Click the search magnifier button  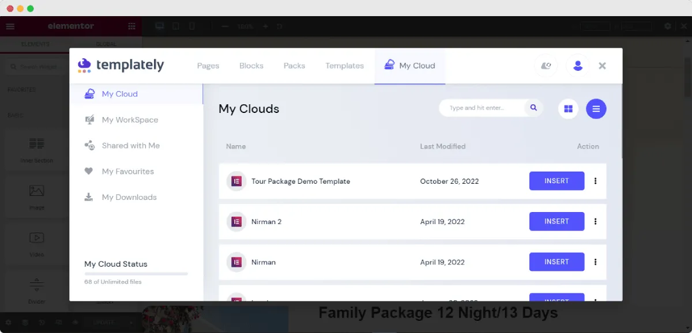pos(533,108)
